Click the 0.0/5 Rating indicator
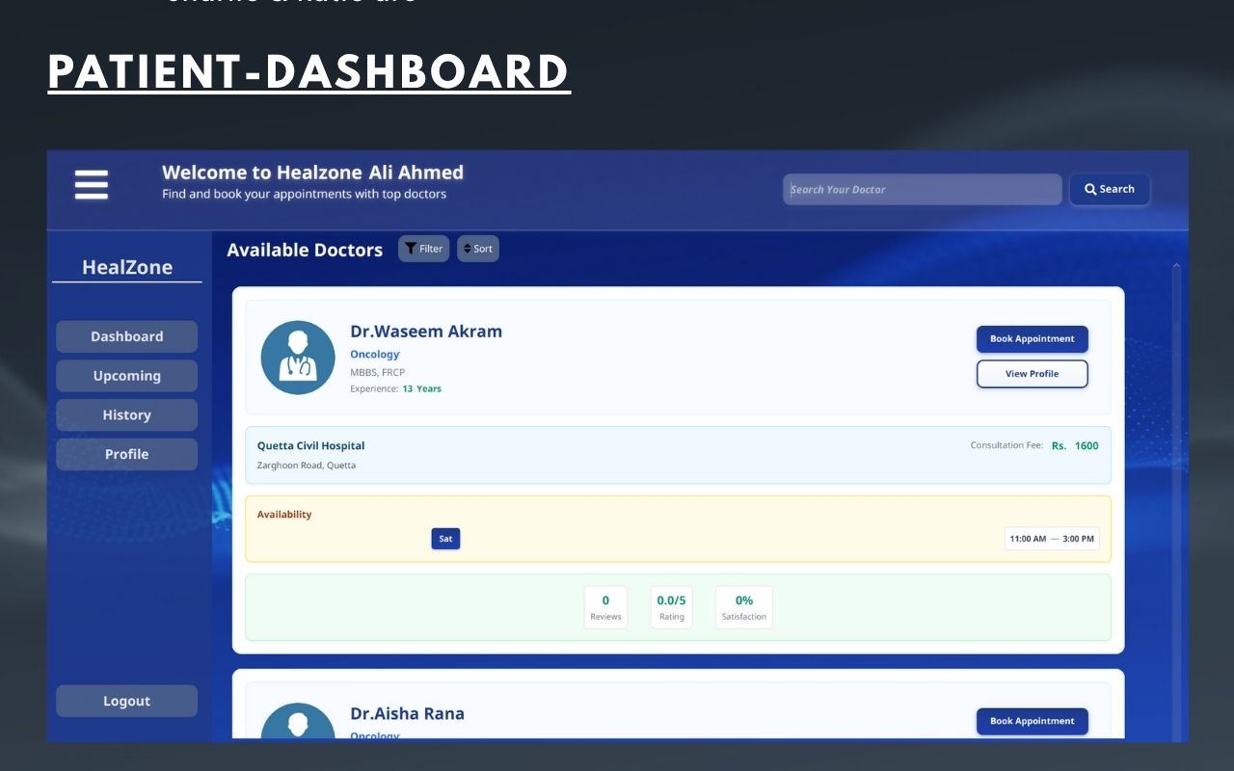 coord(671,606)
